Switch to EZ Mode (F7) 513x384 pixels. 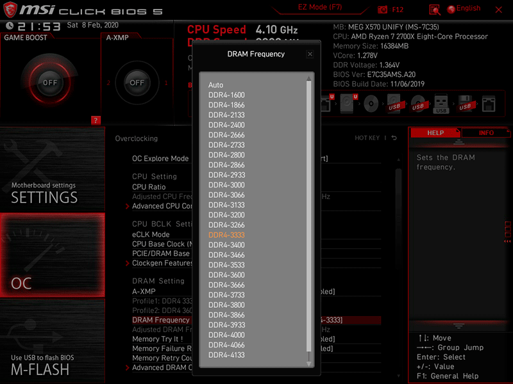coord(319,7)
